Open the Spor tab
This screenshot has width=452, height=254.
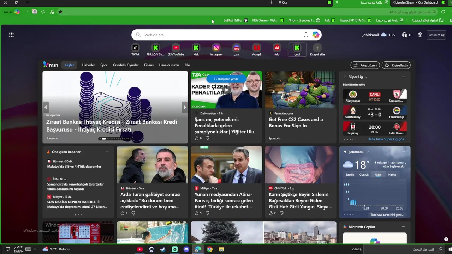tap(104, 65)
